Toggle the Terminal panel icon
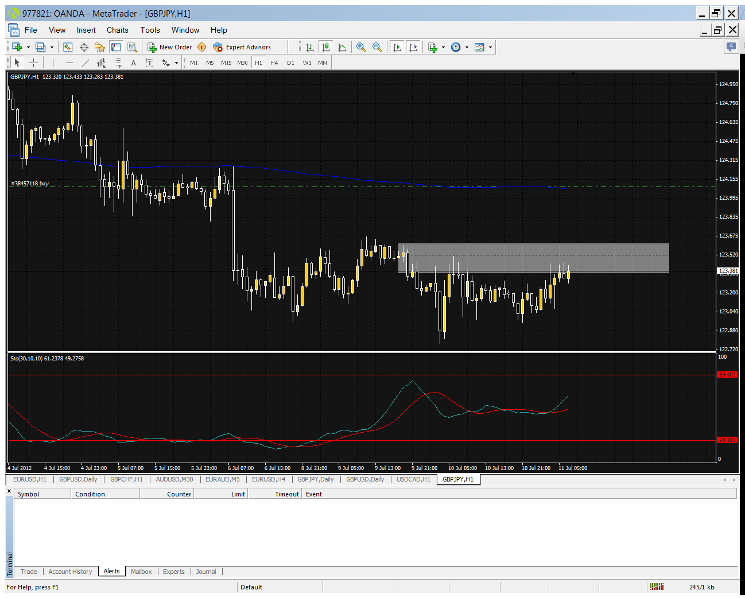745x598 pixels. point(116,47)
